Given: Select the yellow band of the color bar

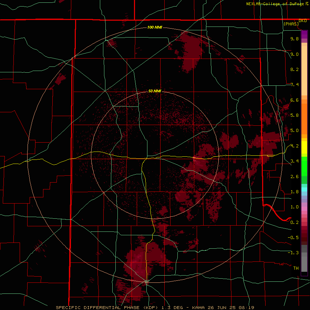Looking at the screenshot, I should tap(304, 147).
